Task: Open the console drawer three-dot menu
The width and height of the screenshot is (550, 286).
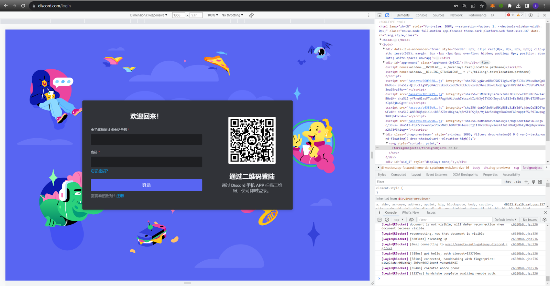Action: [379, 213]
